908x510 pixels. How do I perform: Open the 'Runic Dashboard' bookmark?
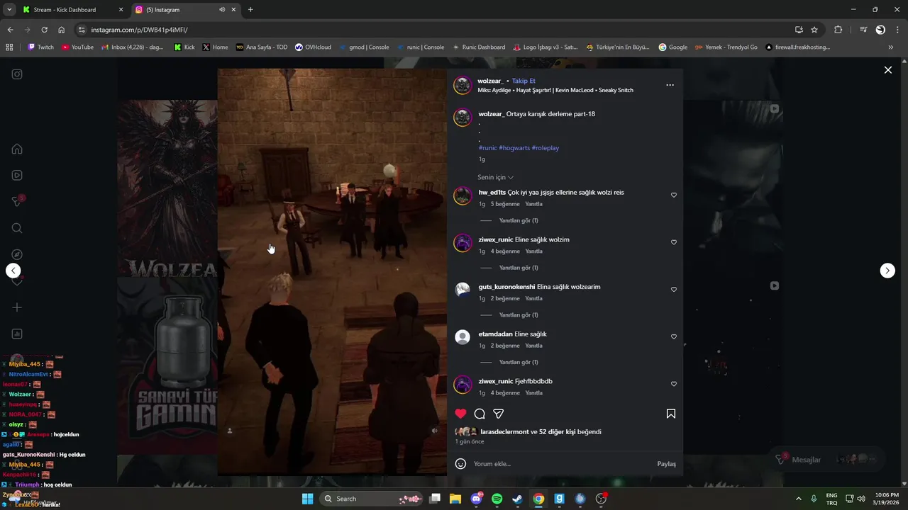tap(478, 47)
